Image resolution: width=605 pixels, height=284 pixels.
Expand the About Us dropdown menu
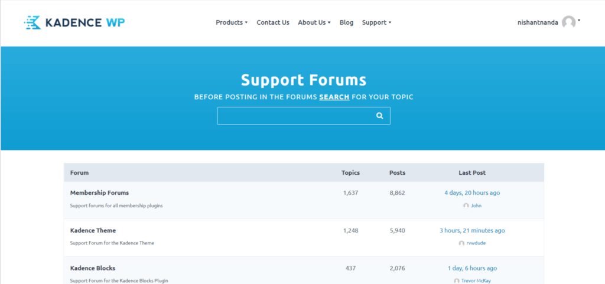[314, 22]
